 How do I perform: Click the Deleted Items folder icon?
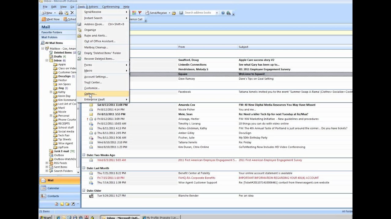(51, 53)
